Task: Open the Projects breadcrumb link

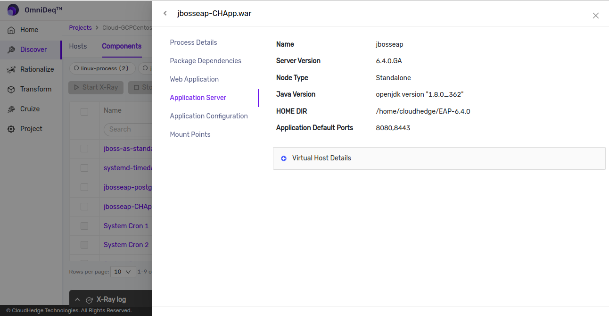Action: point(80,28)
